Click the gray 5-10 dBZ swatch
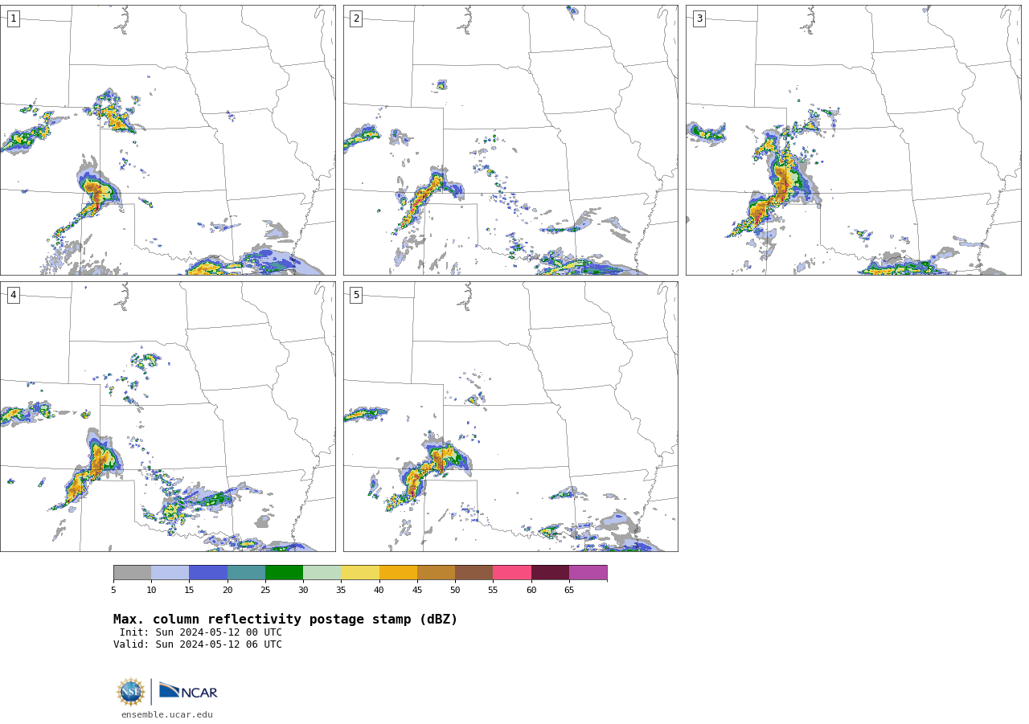The width and height of the screenshot is (1029, 724). point(132,573)
